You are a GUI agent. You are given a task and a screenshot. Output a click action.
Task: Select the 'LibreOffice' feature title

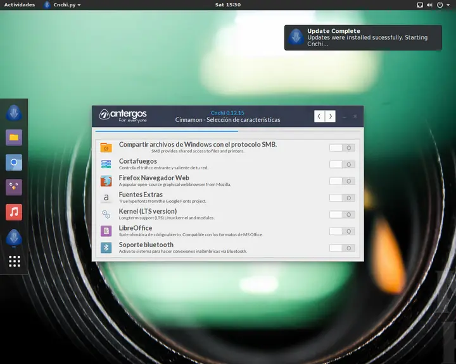(x=136, y=228)
